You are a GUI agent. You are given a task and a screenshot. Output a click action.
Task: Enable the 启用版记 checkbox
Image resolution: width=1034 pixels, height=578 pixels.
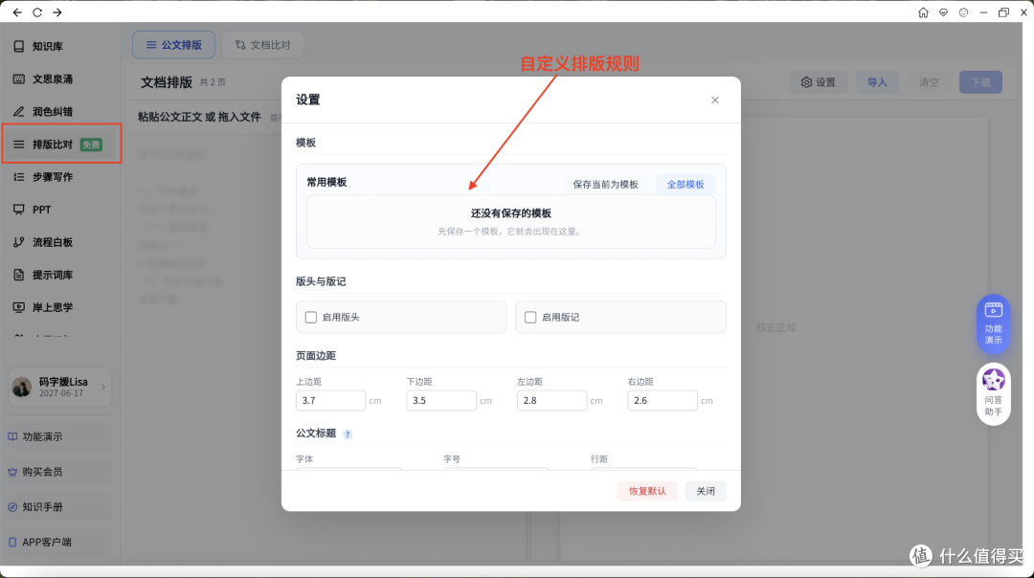530,318
